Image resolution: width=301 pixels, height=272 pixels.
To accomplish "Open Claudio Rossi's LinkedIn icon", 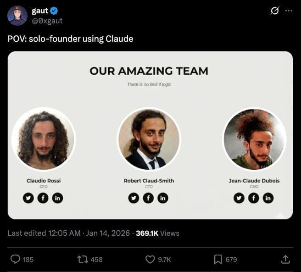I will (x=57, y=198).
